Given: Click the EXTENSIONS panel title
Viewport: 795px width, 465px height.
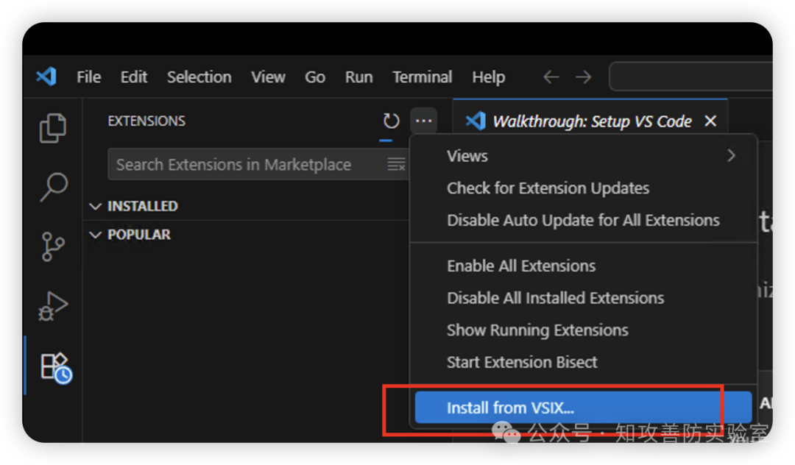Looking at the screenshot, I should 146,121.
